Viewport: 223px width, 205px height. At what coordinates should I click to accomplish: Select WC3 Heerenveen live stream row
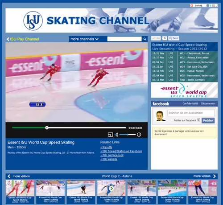pyautogui.click(x=184, y=62)
